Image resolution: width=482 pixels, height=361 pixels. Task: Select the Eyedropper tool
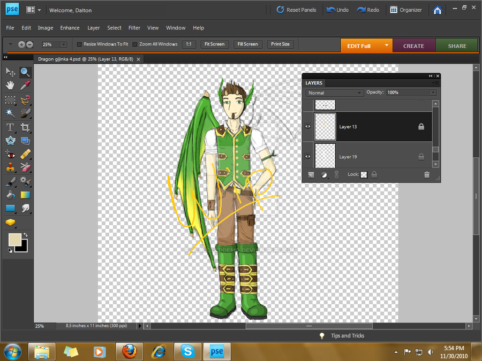(25, 85)
